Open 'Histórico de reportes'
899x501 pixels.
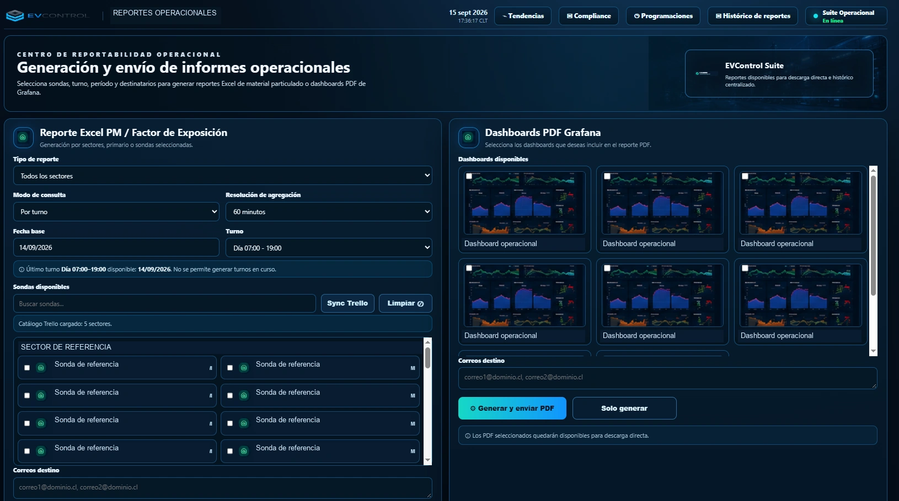pos(753,16)
